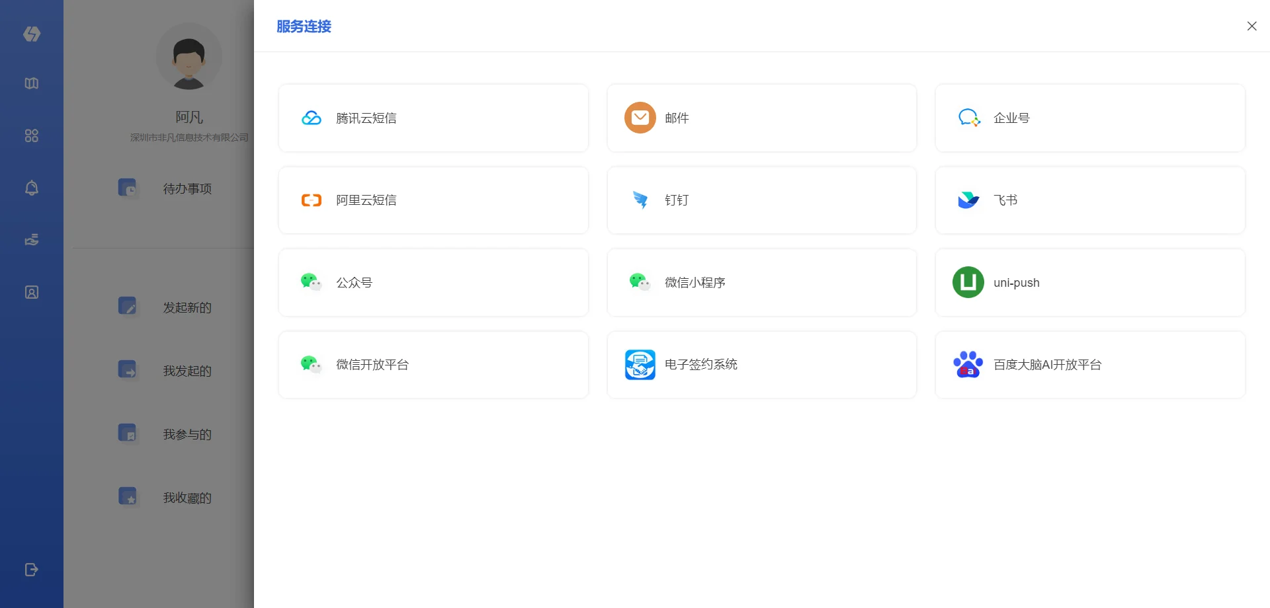The width and height of the screenshot is (1270, 608).
Task: Close the 服务连接 panel
Action: tap(1251, 26)
